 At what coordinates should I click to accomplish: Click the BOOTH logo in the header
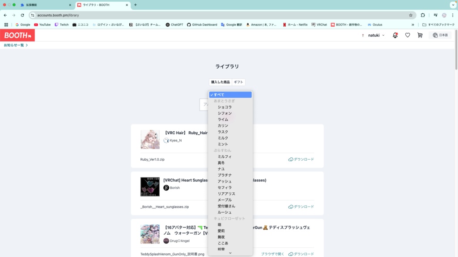point(17,35)
